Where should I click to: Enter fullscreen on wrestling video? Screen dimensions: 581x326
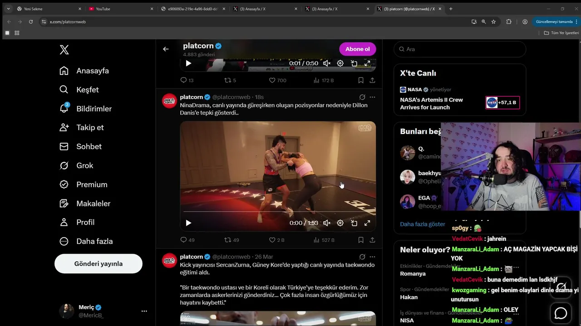(x=367, y=223)
